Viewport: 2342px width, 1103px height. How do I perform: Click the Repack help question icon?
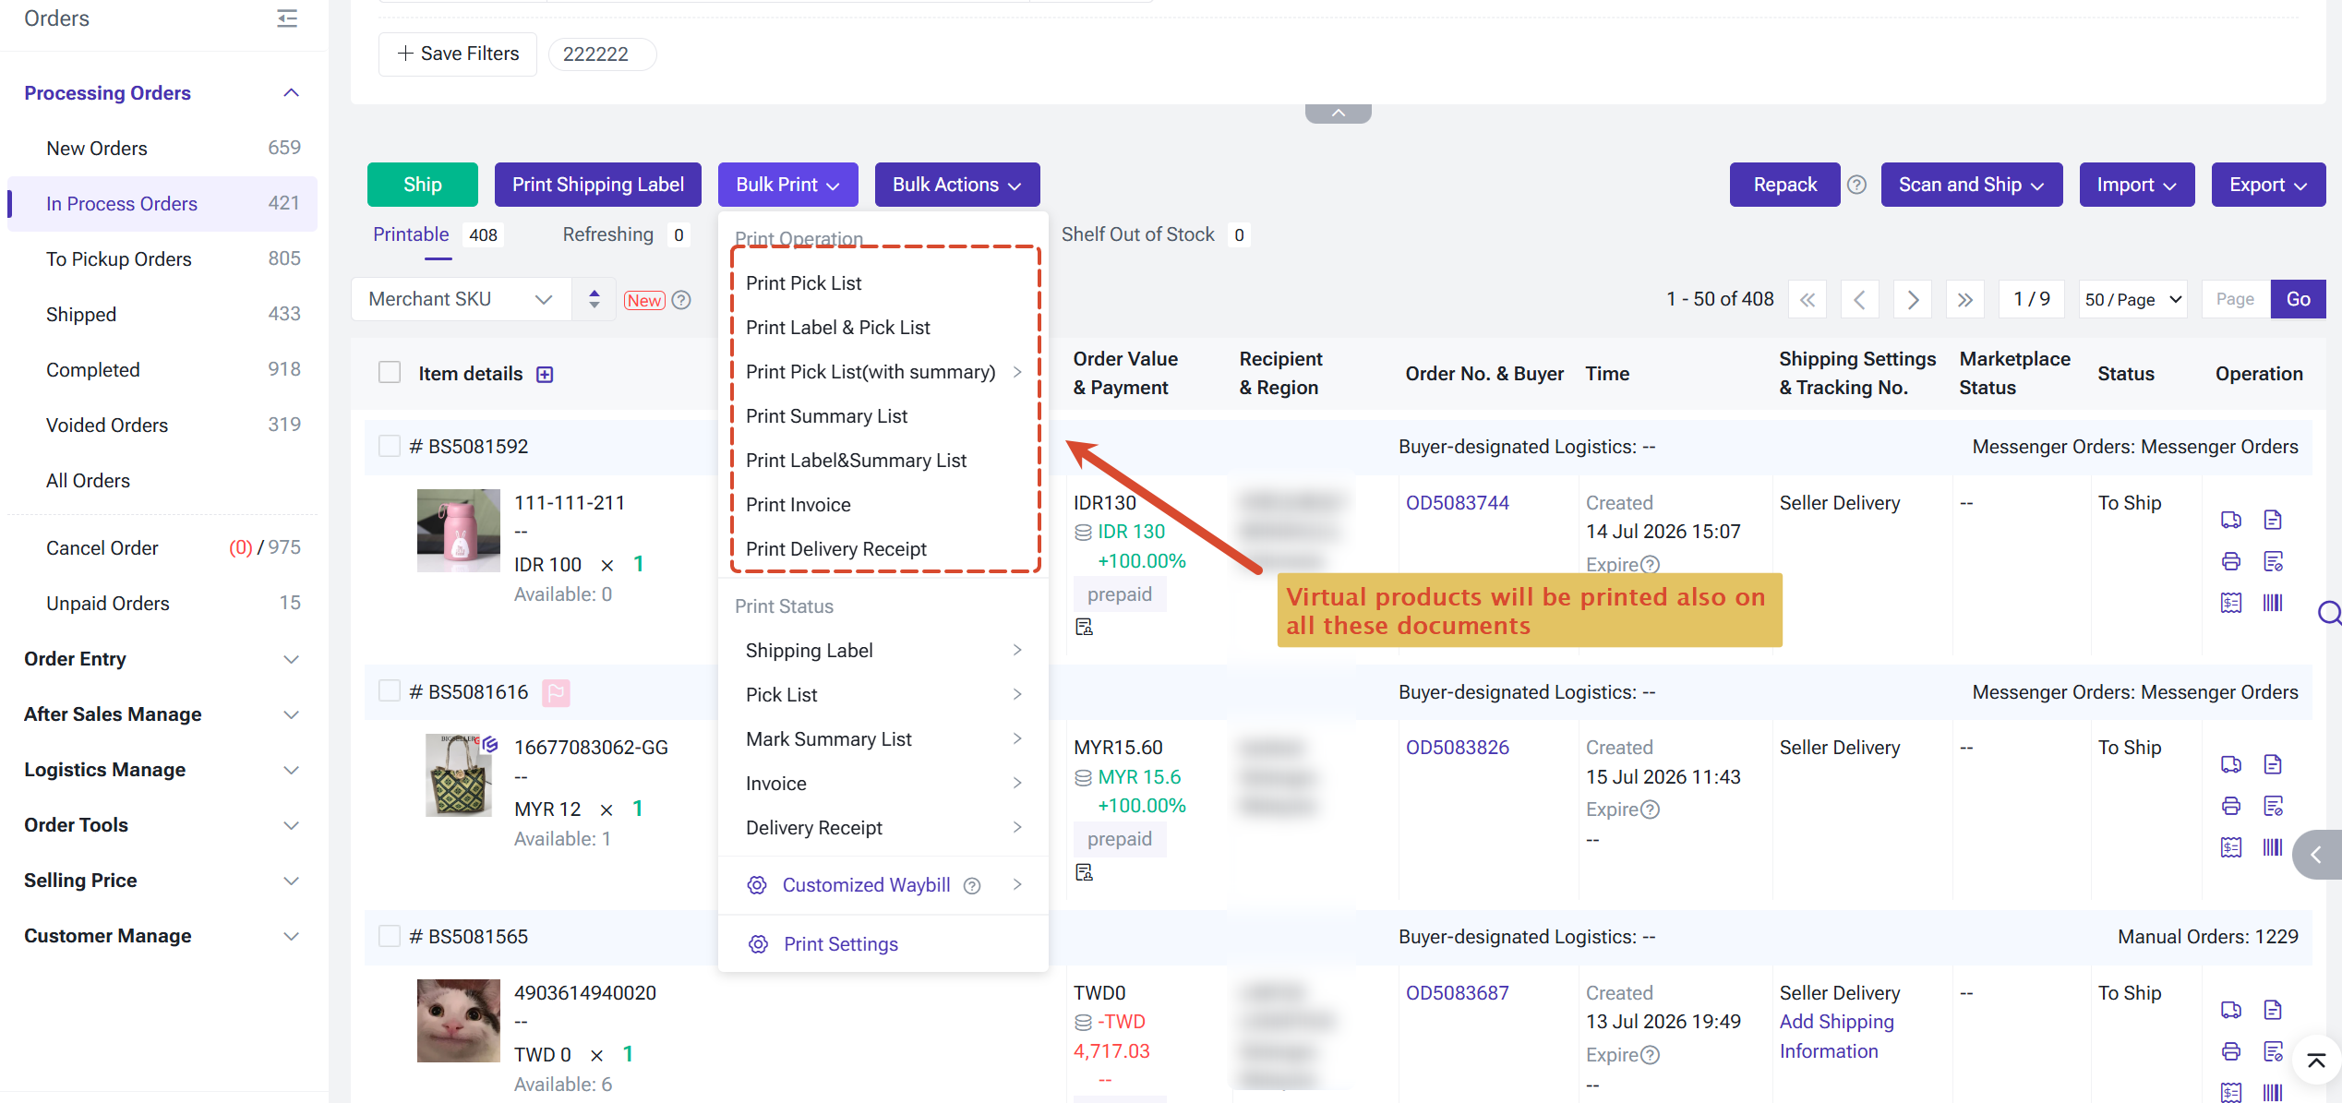[x=1856, y=185]
